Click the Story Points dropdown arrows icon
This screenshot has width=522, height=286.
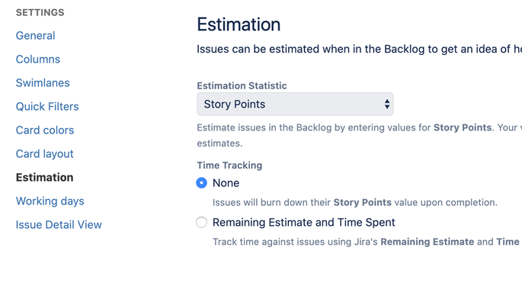(387, 104)
